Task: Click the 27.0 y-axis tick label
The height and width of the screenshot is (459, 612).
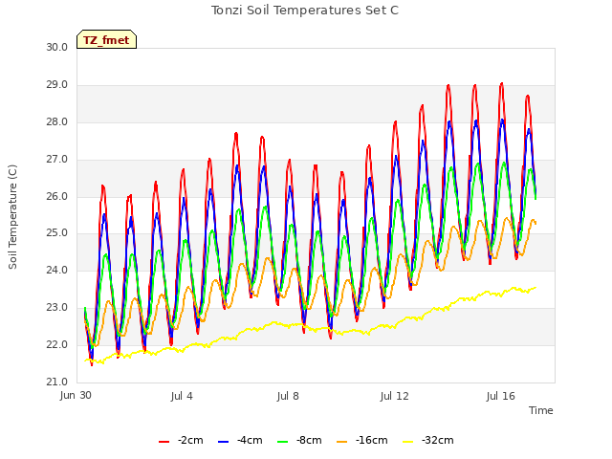Action: tap(57, 160)
